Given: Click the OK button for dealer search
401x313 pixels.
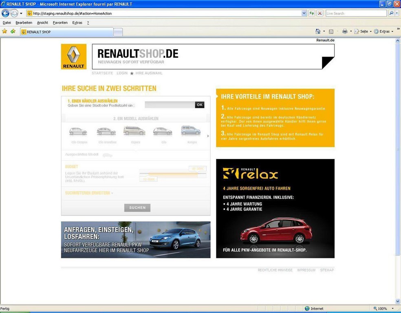Looking at the screenshot, I should tap(200, 105).
